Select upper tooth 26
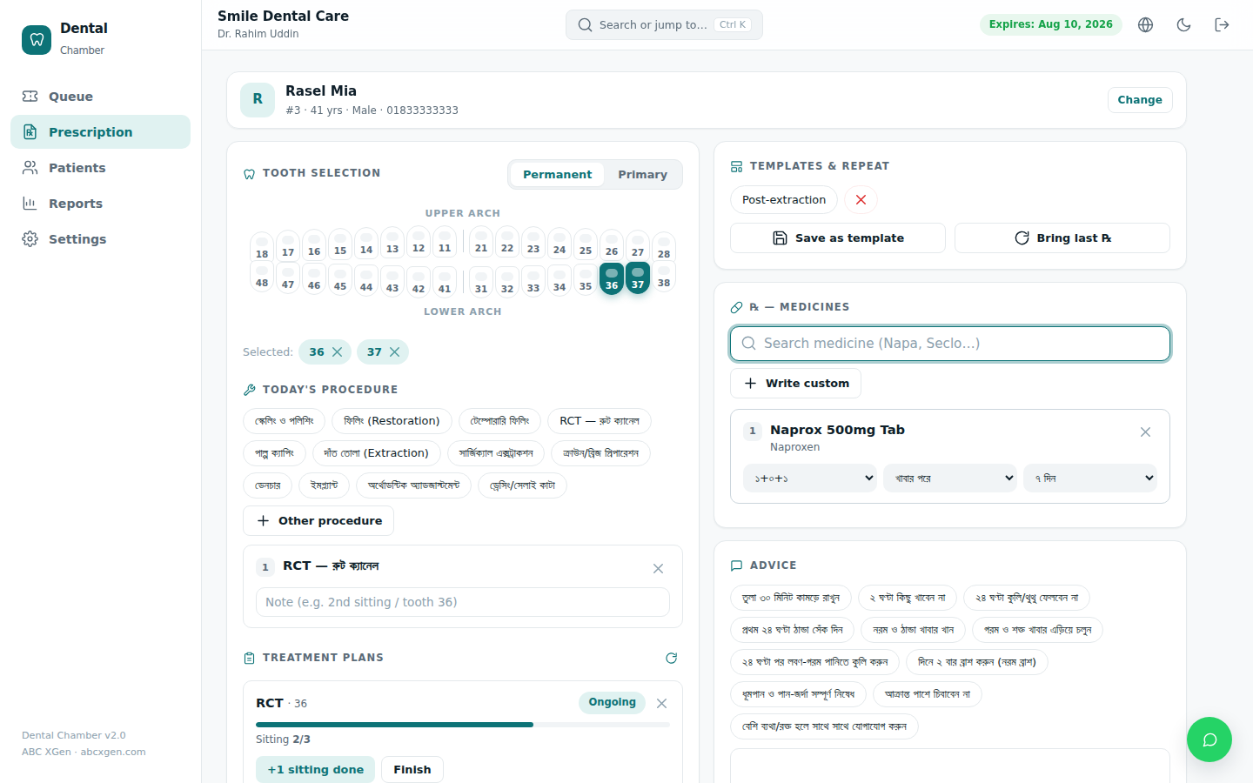The width and height of the screenshot is (1253, 783). click(612, 245)
